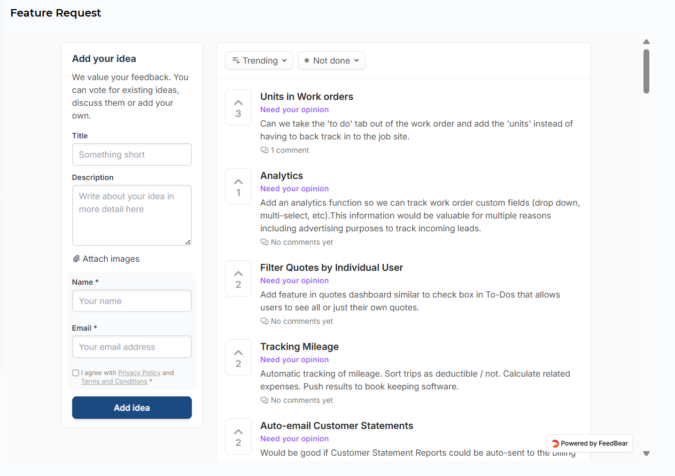Screen dimensions: 675x476
Task: Focus the Your email address field
Action: pyautogui.click(x=132, y=347)
